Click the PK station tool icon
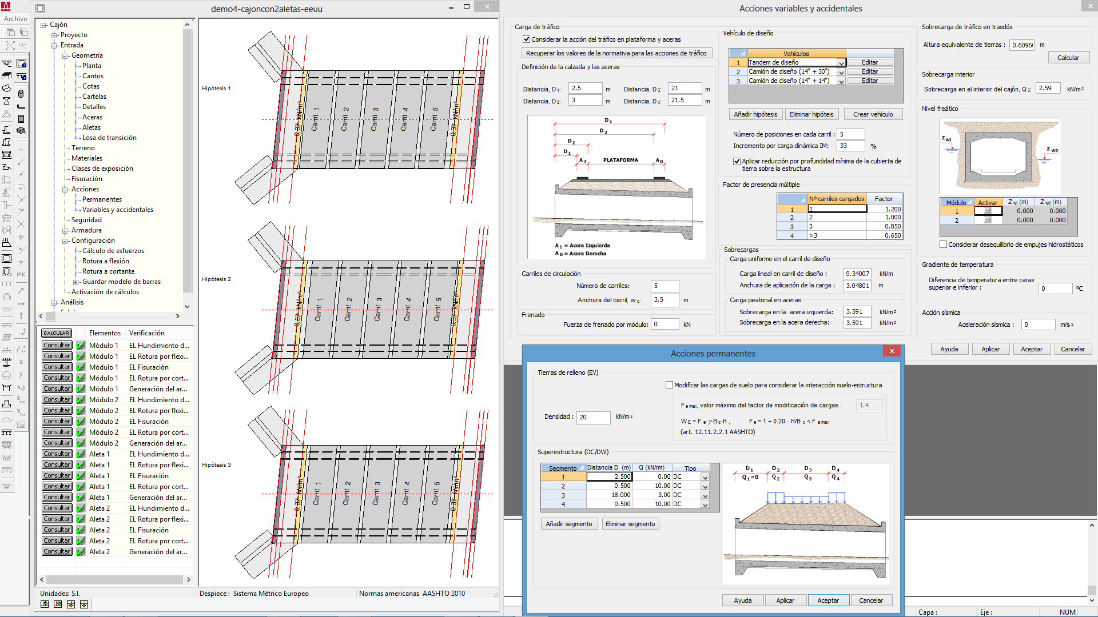The height and width of the screenshot is (617, 1098). click(21, 275)
